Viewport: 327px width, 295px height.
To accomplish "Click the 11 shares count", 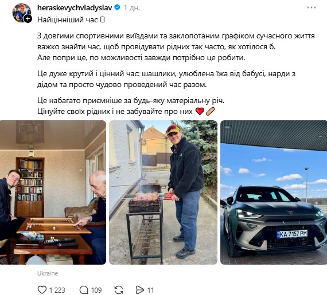I will (150, 290).
